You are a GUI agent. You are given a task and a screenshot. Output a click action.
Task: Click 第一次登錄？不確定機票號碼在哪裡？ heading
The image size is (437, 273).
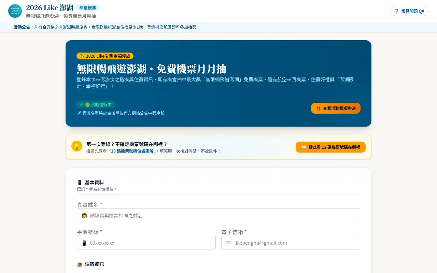127,144
